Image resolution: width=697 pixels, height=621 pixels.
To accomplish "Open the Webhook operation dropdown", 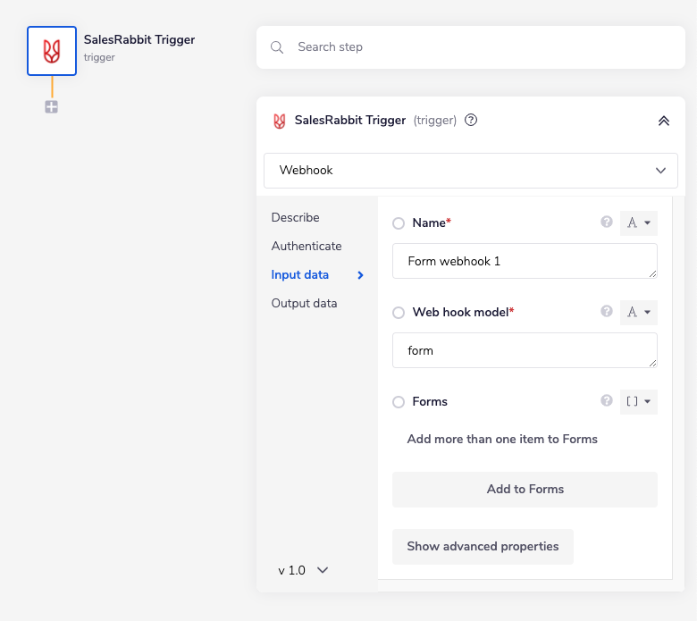I will [471, 170].
